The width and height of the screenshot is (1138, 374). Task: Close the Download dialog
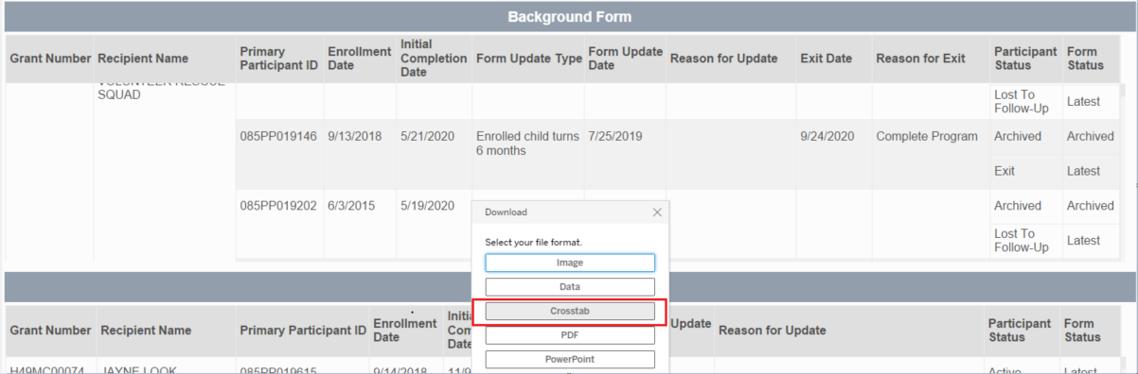[x=657, y=212]
